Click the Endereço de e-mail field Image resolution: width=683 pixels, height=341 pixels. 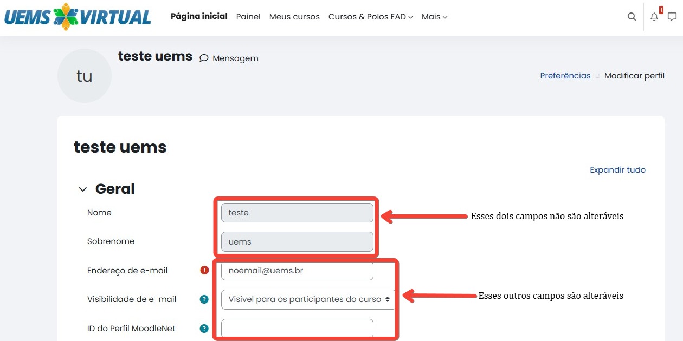tap(297, 271)
